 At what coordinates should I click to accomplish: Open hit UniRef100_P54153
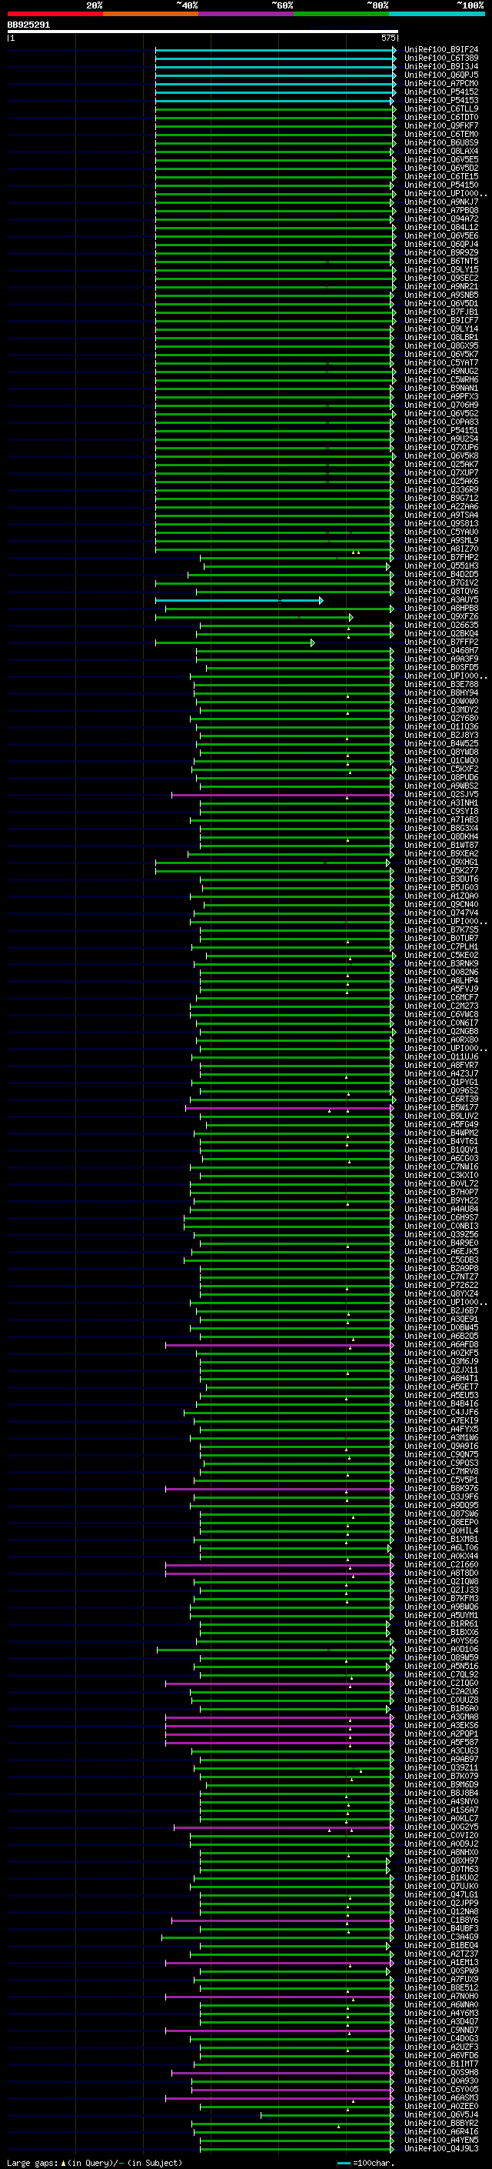point(441,100)
